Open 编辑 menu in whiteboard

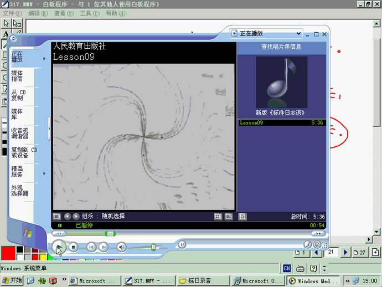(38, 13)
